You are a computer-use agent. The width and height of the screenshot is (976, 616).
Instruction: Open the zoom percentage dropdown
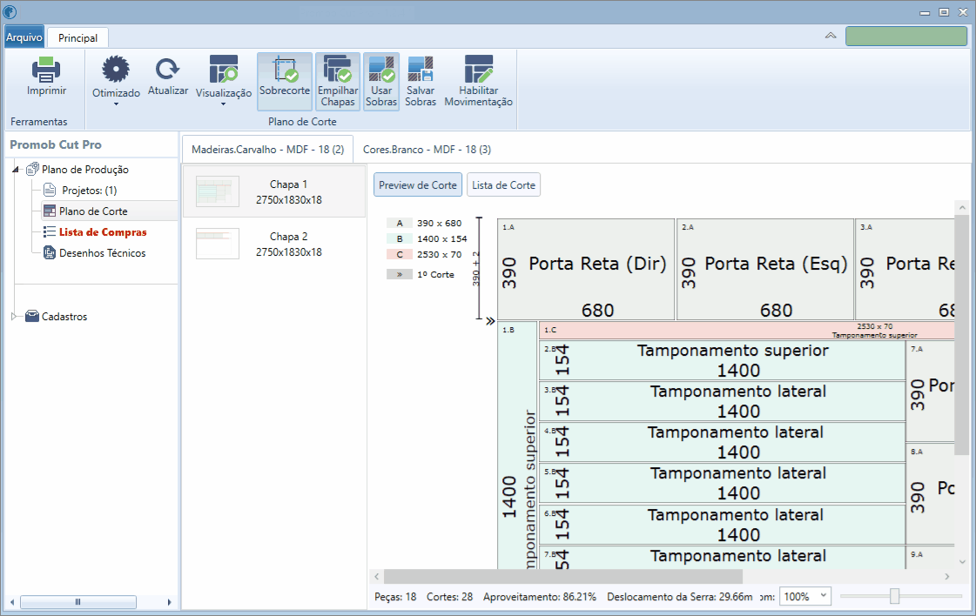(823, 597)
